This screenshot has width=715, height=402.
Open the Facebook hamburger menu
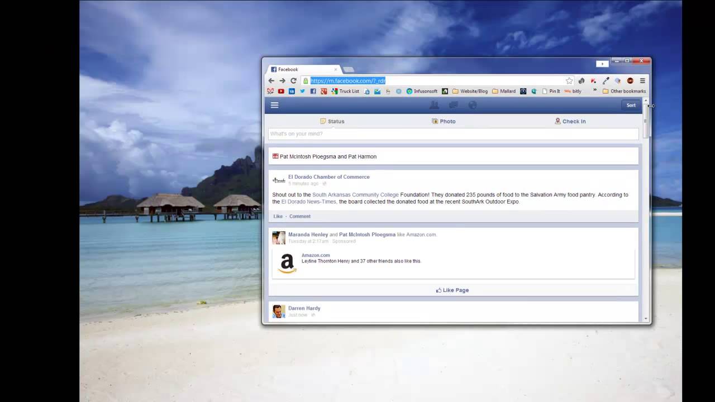[x=274, y=105]
